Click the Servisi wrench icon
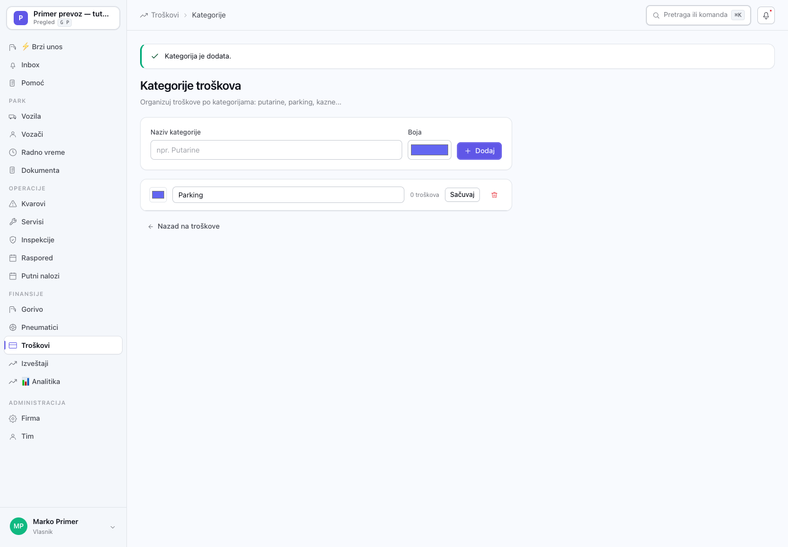The height and width of the screenshot is (547, 788). [13, 222]
